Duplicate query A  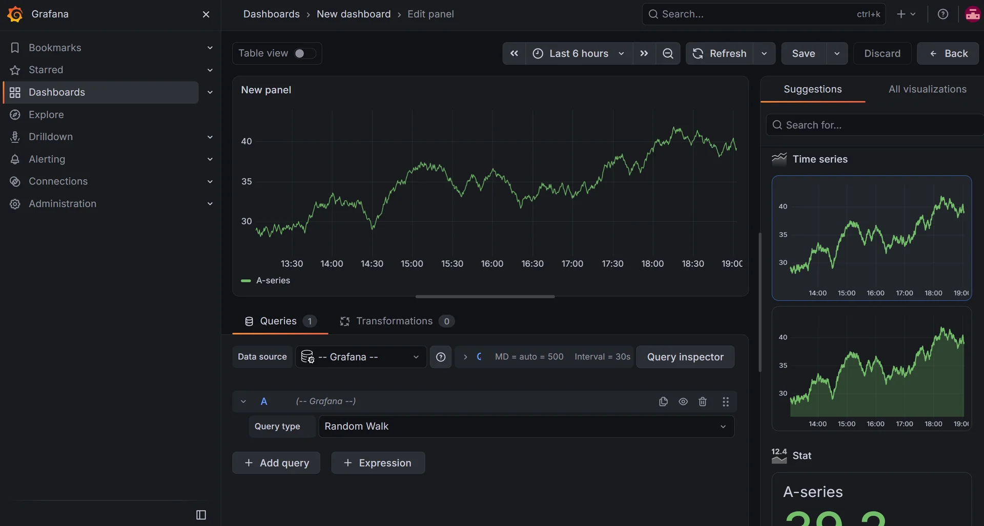click(663, 402)
